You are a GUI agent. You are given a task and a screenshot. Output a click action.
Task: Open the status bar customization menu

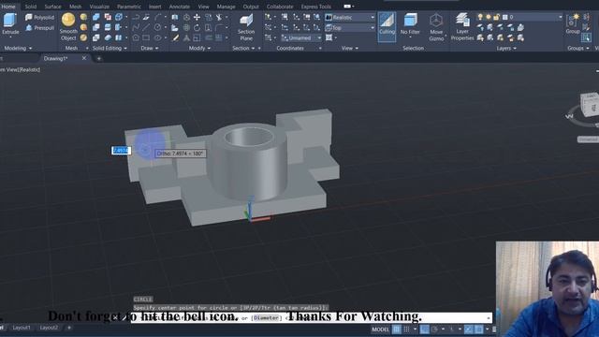click(x=494, y=330)
